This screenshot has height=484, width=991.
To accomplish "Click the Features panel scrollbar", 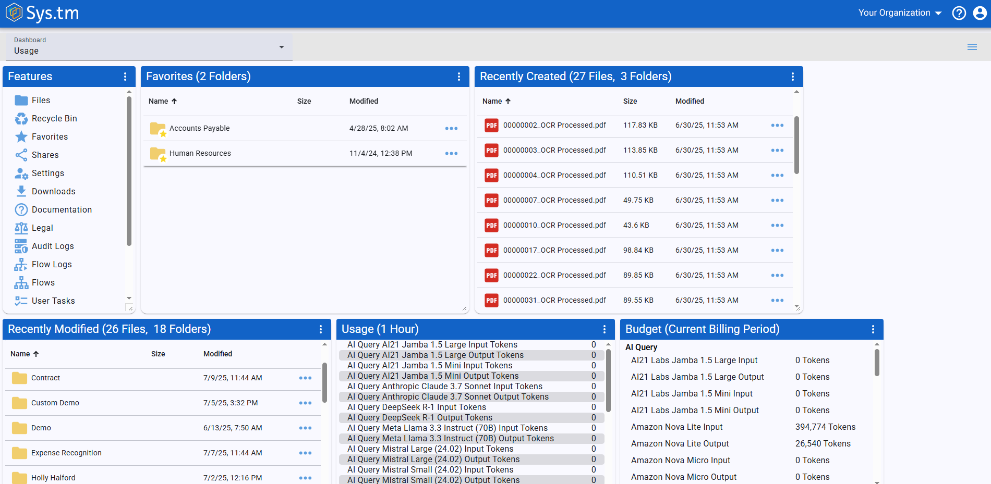I will click(x=129, y=172).
